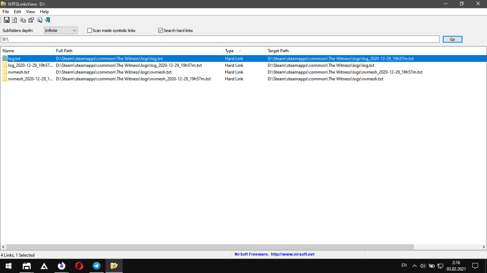Open the Opera browser from taskbar
Screen dimensions: 487x273
pyautogui.click(x=79, y=266)
